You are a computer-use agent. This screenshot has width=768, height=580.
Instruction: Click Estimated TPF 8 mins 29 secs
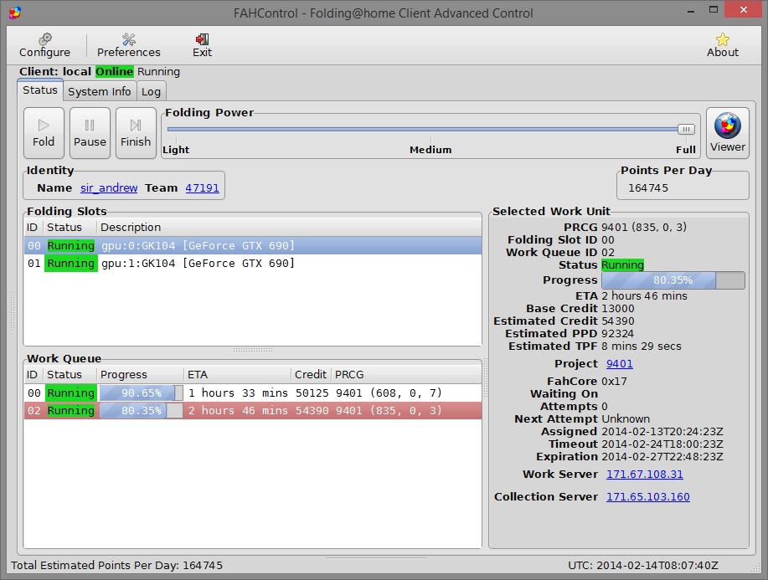tap(642, 346)
